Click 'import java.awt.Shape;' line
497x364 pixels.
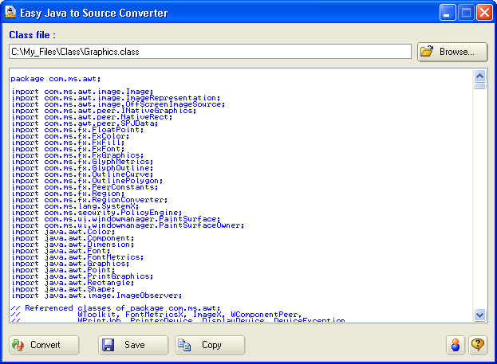coord(63,289)
